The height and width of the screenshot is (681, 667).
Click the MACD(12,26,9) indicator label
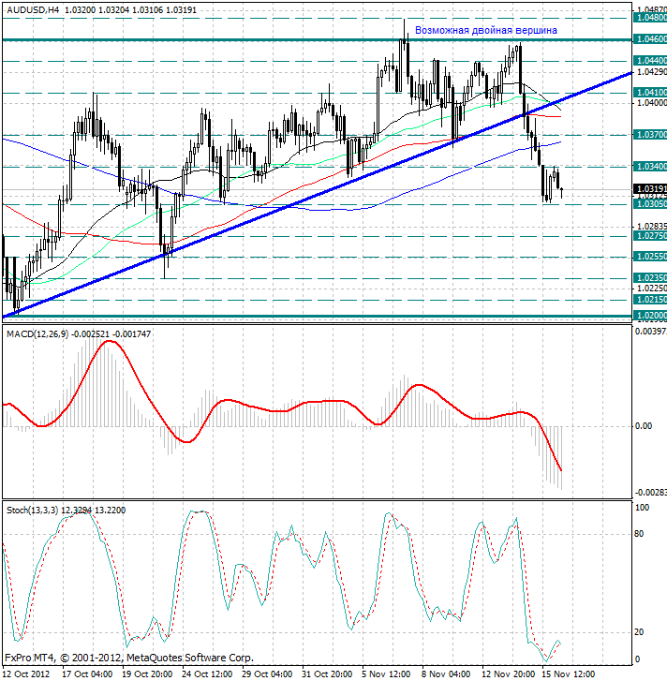[37, 334]
